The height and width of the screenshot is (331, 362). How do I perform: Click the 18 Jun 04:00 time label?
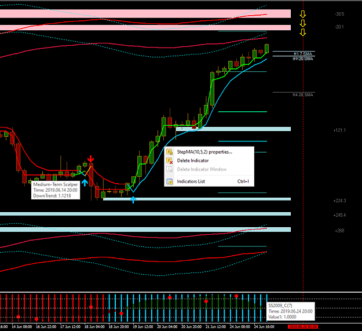pyautogui.click(x=94, y=326)
